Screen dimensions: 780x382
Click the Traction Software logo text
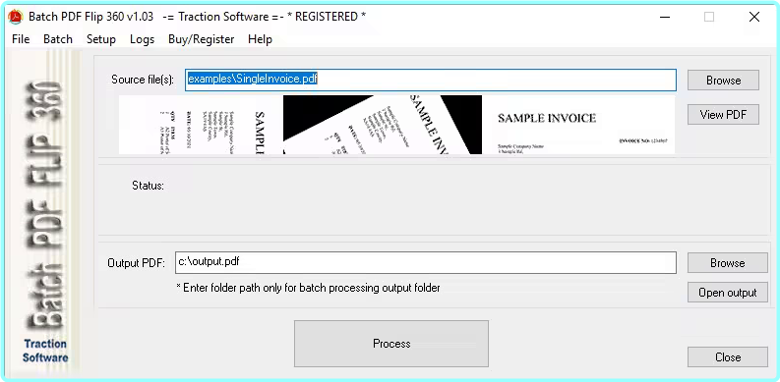45,351
